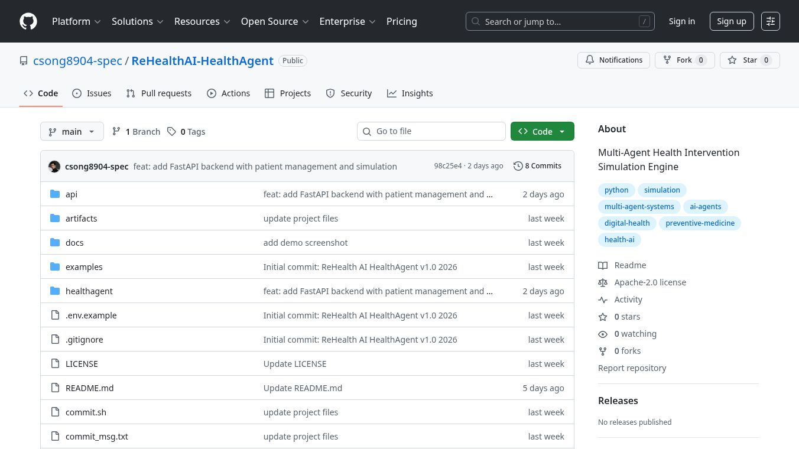Expand the green Code dropdown button
Viewport: 799px width, 449px height.
coord(542,132)
